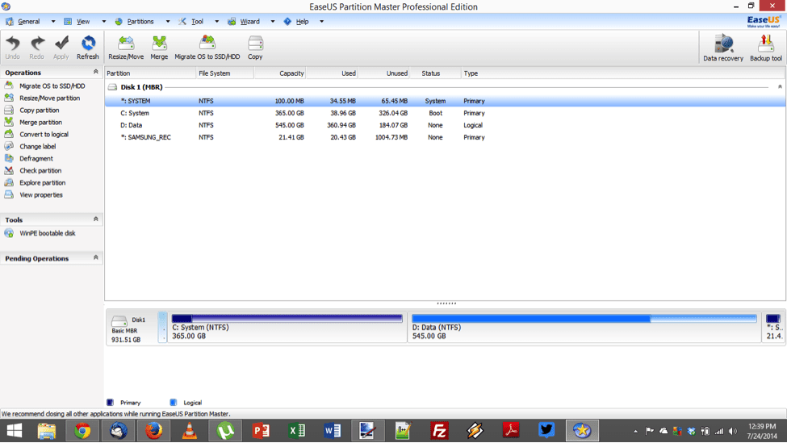Open Explore partition in the sidebar

42,182
